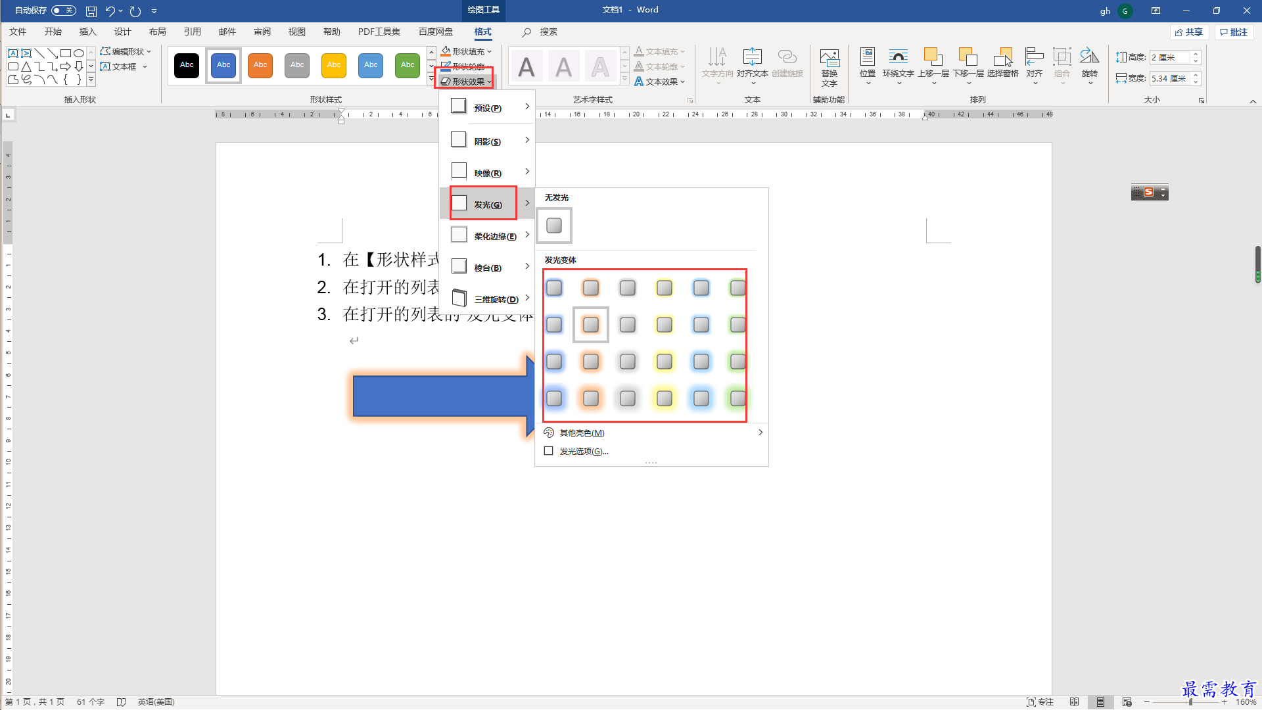Open the 编辑形状 dropdown
The image size is (1262, 710).
pos(126,51)
